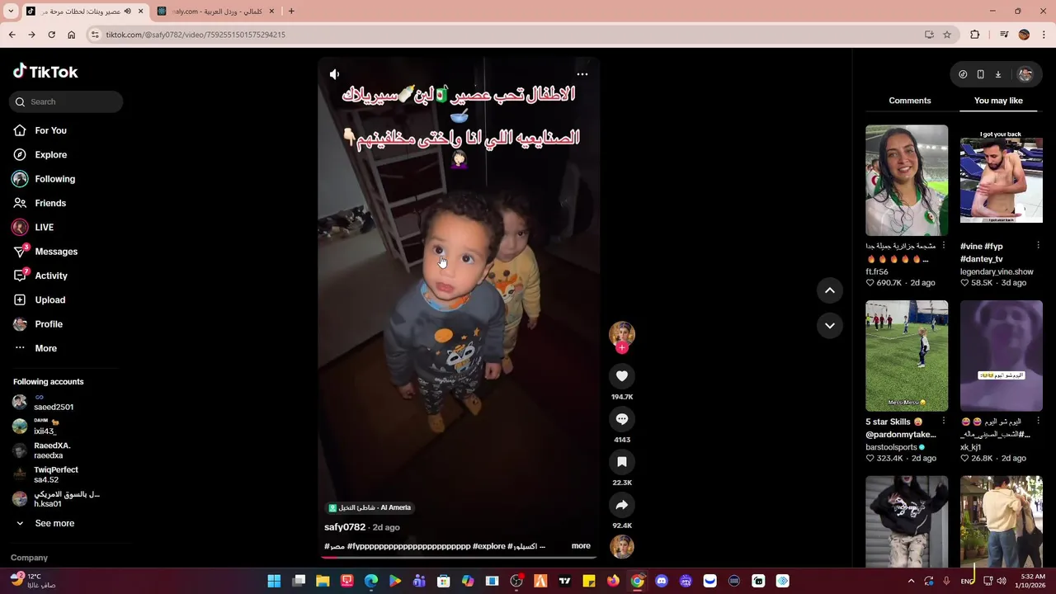
Task: Save the video with the bookmark icon
Action: pyautogui.click(x=622, y=462)
